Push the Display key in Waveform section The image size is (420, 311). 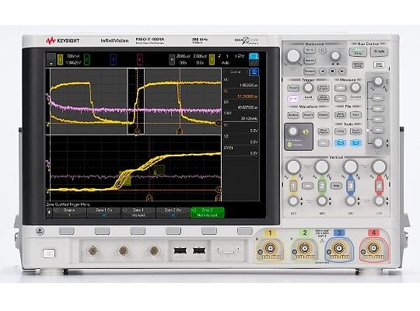(x=324, y=115)
